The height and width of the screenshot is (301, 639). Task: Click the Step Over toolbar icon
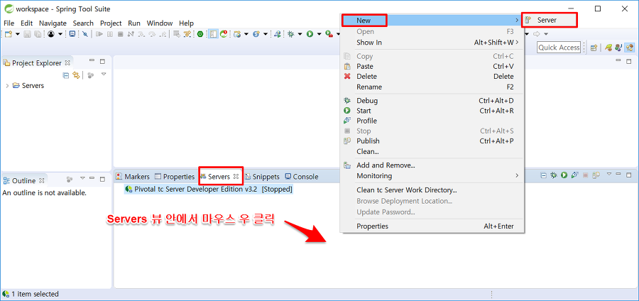click(x=152, y=34)
